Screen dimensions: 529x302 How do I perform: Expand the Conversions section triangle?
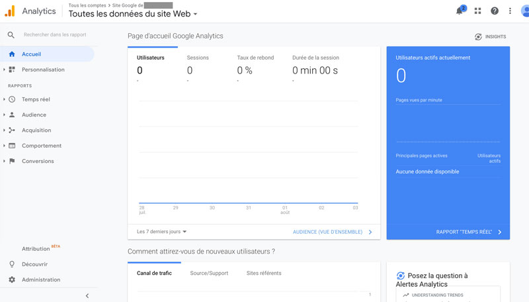coord(4,161)
